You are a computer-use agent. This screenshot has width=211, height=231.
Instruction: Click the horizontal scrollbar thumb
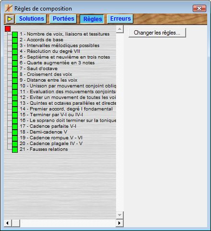tap(16, 223)
